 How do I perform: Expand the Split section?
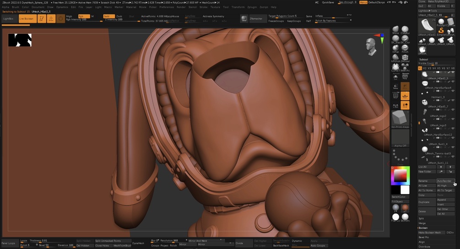pos(421,218)
